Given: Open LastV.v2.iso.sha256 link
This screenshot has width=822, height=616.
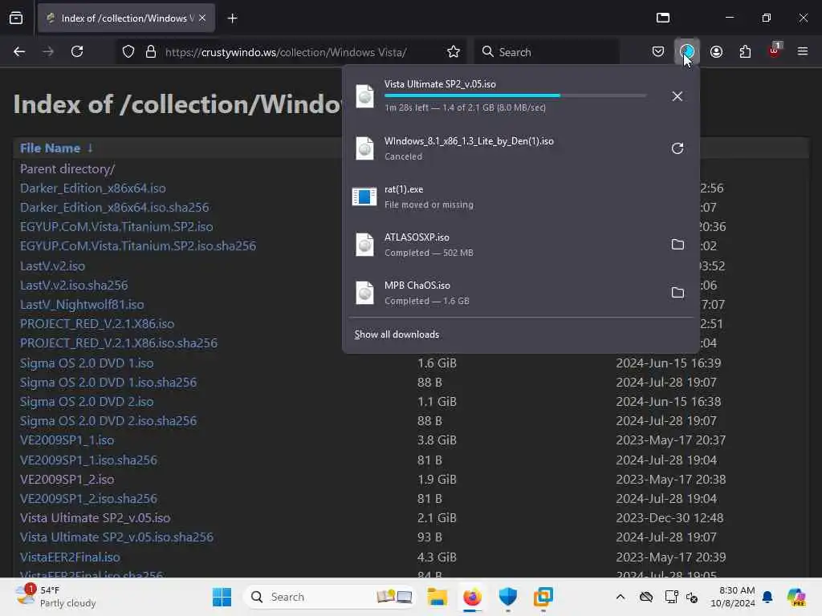Looking at the screenshot, I should pyautogui.click(x=74, y=285).
